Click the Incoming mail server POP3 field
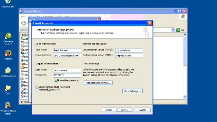This screenshot has height=122, width=217. coord(129,50)
